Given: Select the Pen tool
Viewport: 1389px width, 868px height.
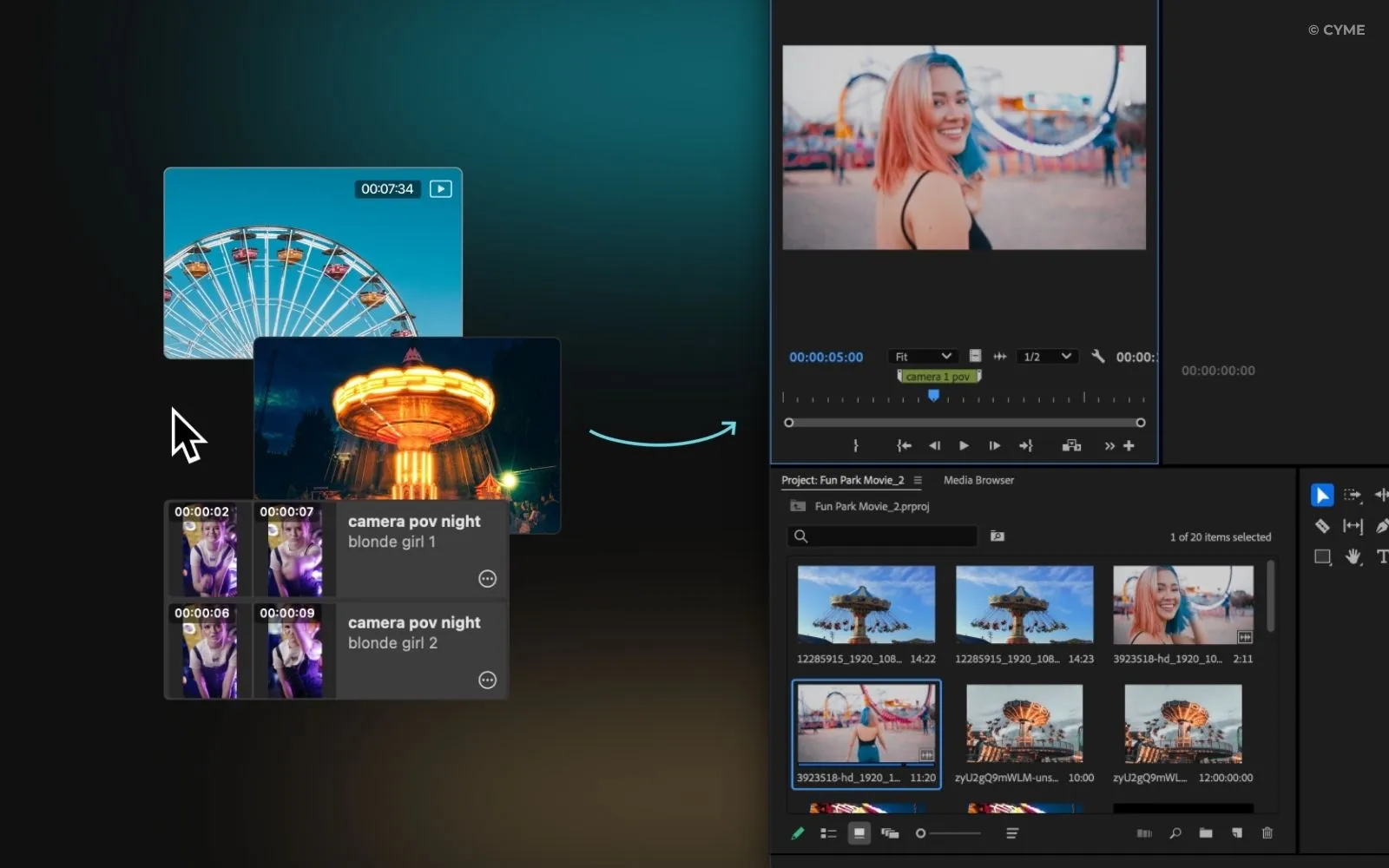Looking at the screenshot, I should coord(1382,526).
